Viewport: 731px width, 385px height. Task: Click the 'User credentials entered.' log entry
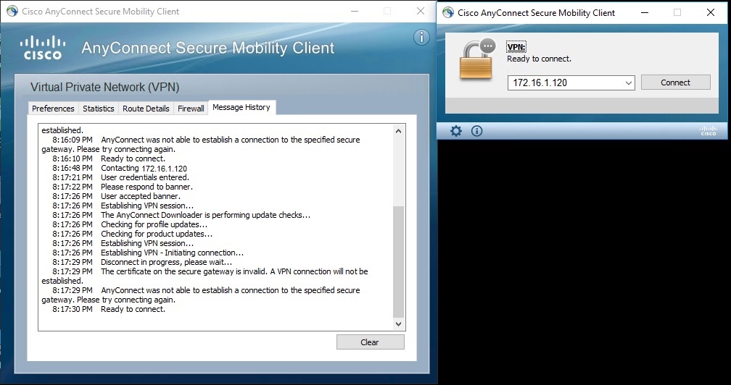(120, 177)
